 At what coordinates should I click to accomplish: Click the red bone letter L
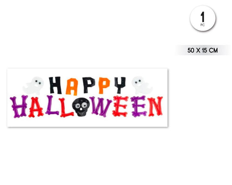(66, 107)
